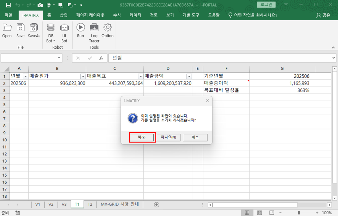Open the 년월 column filter dropdown
The height and width of the screenshot is (216, 338).
(25, 76)
